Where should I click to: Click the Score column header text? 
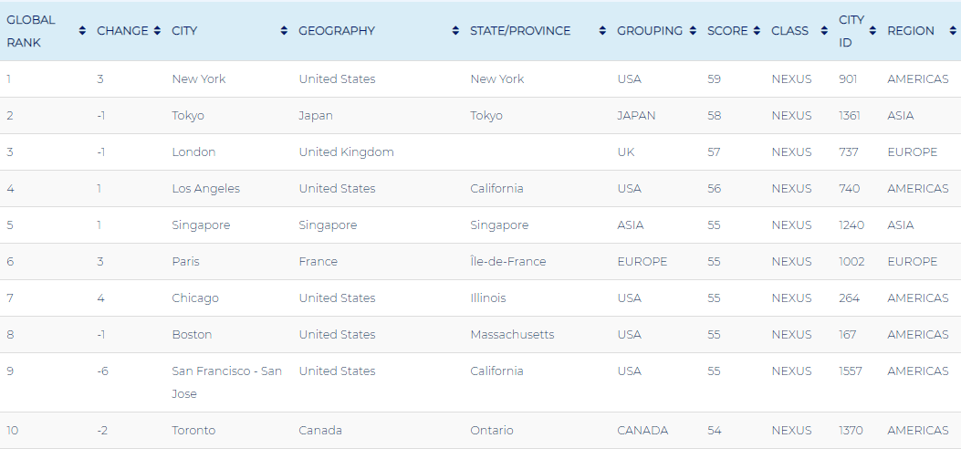[x=727, y=31]
